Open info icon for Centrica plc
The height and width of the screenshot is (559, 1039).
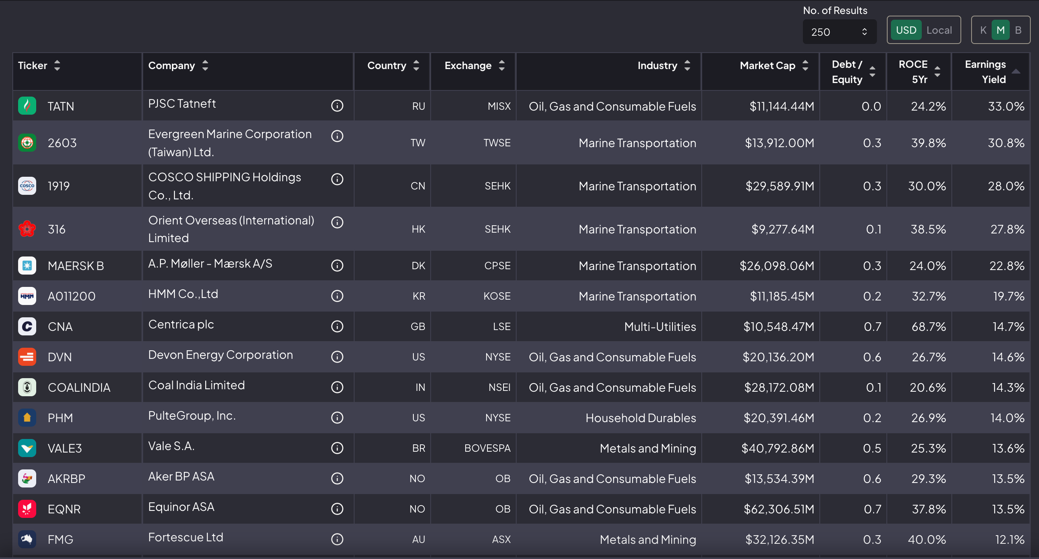(337, 326)
